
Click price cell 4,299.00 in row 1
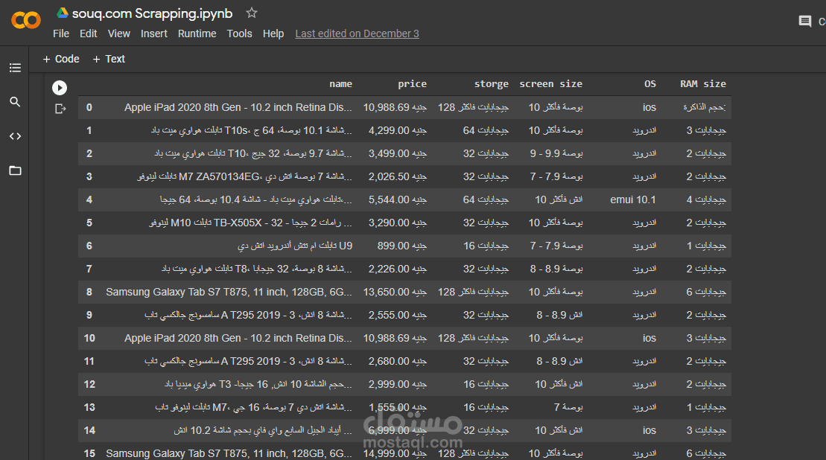[x=397, y=130]
